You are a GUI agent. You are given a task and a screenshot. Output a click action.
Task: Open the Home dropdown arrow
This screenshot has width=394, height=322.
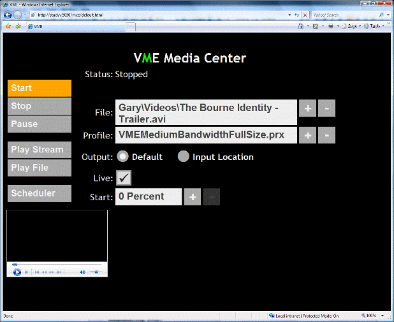tap(308, 26)
